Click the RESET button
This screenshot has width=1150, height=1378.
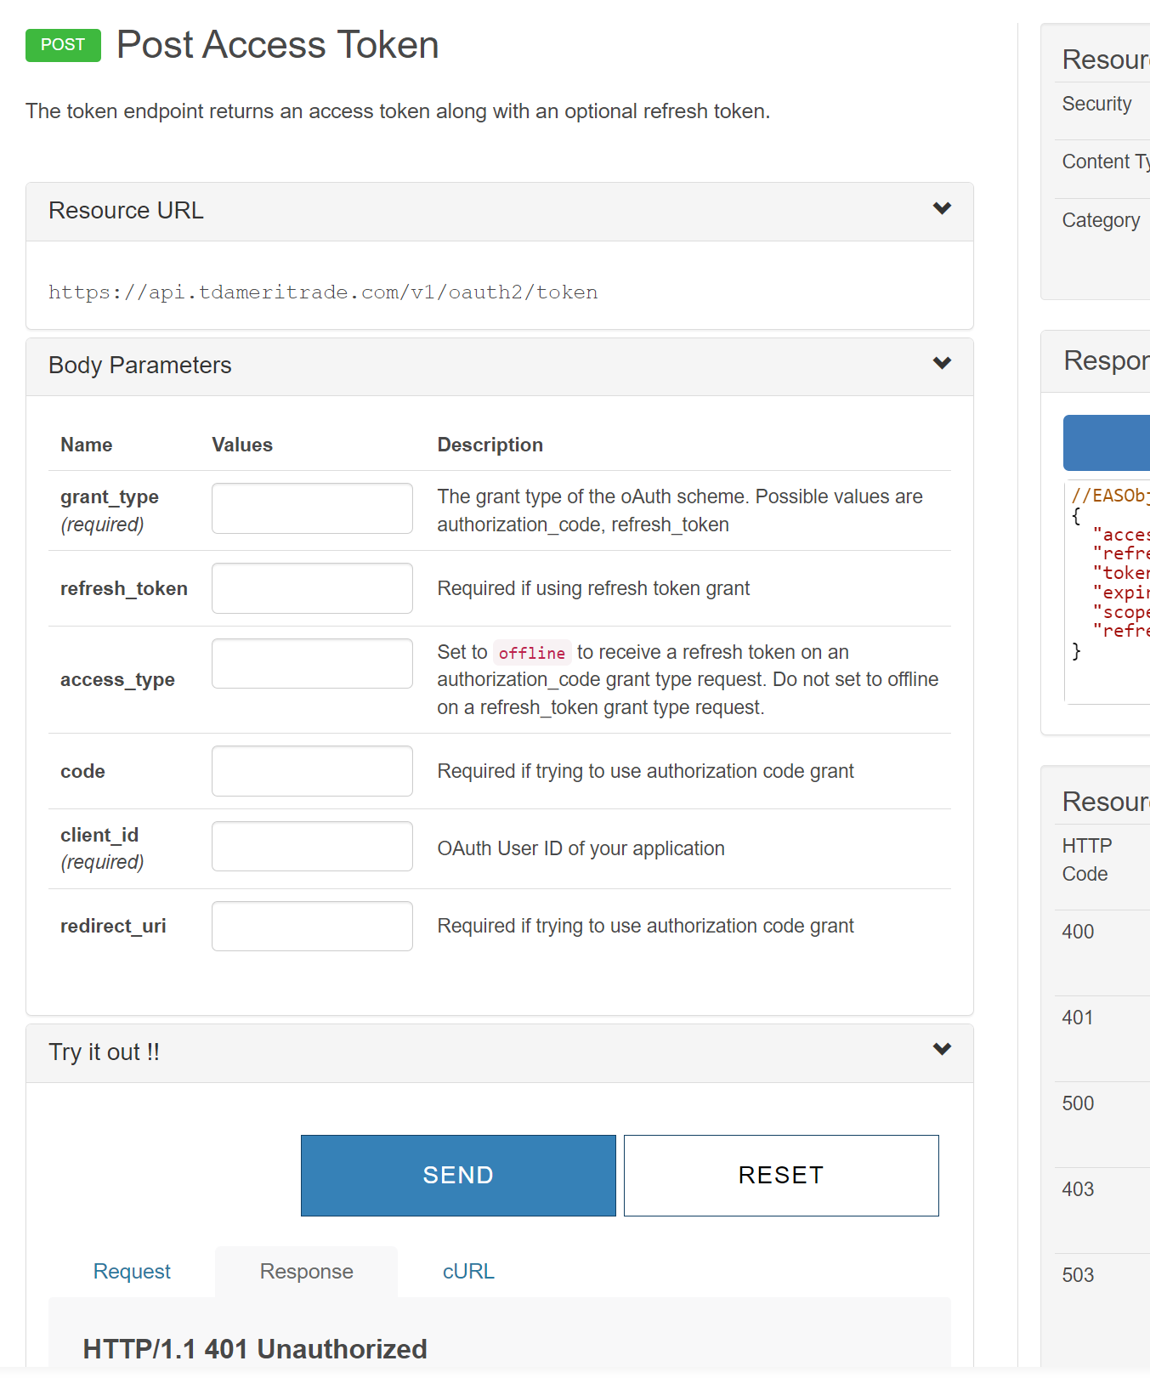(x=781, y=1176)
